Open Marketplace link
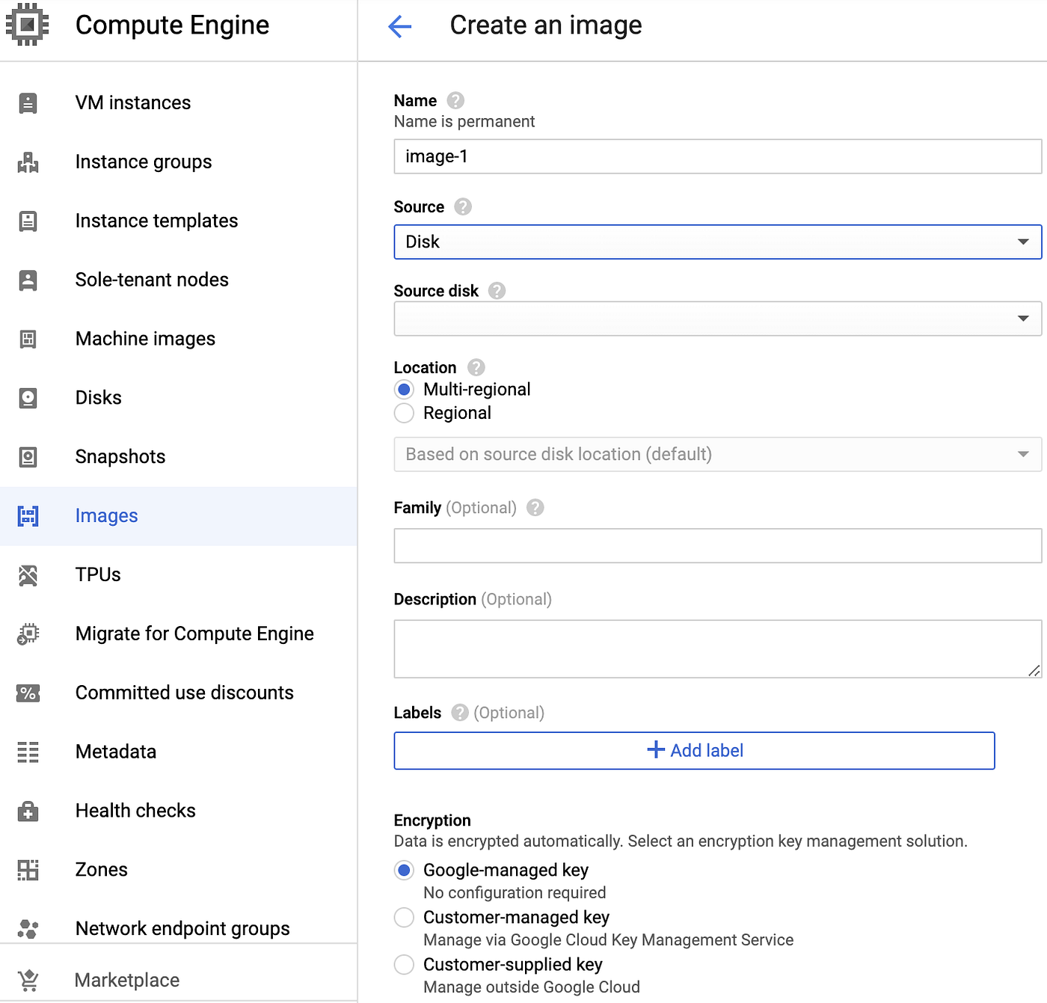Image resolution: width=1047 pixels, height=1003 pixels. [x=178, y=980]
